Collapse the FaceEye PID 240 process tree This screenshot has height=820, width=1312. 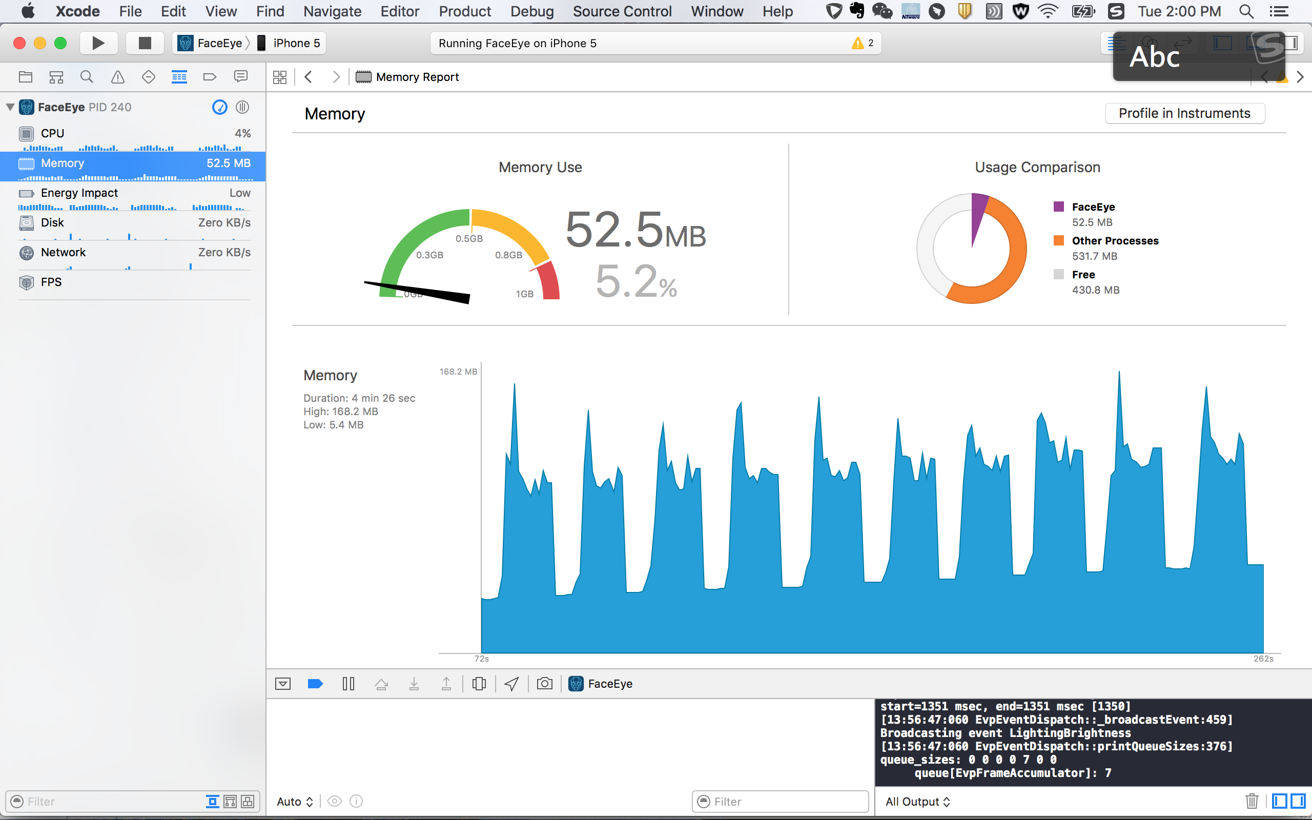10,107
